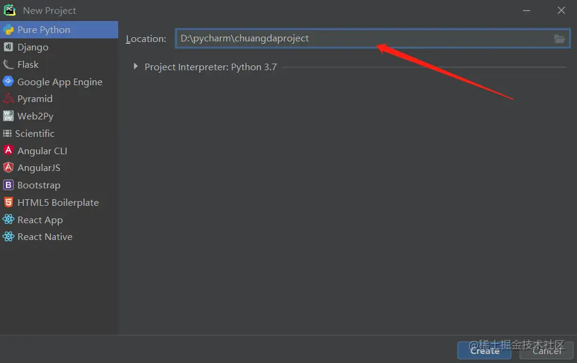This screenshot has width=577, height=363.
Task: Expand Project Interpreter: Python 3.7 section
Action: click(x=136, y=67)
